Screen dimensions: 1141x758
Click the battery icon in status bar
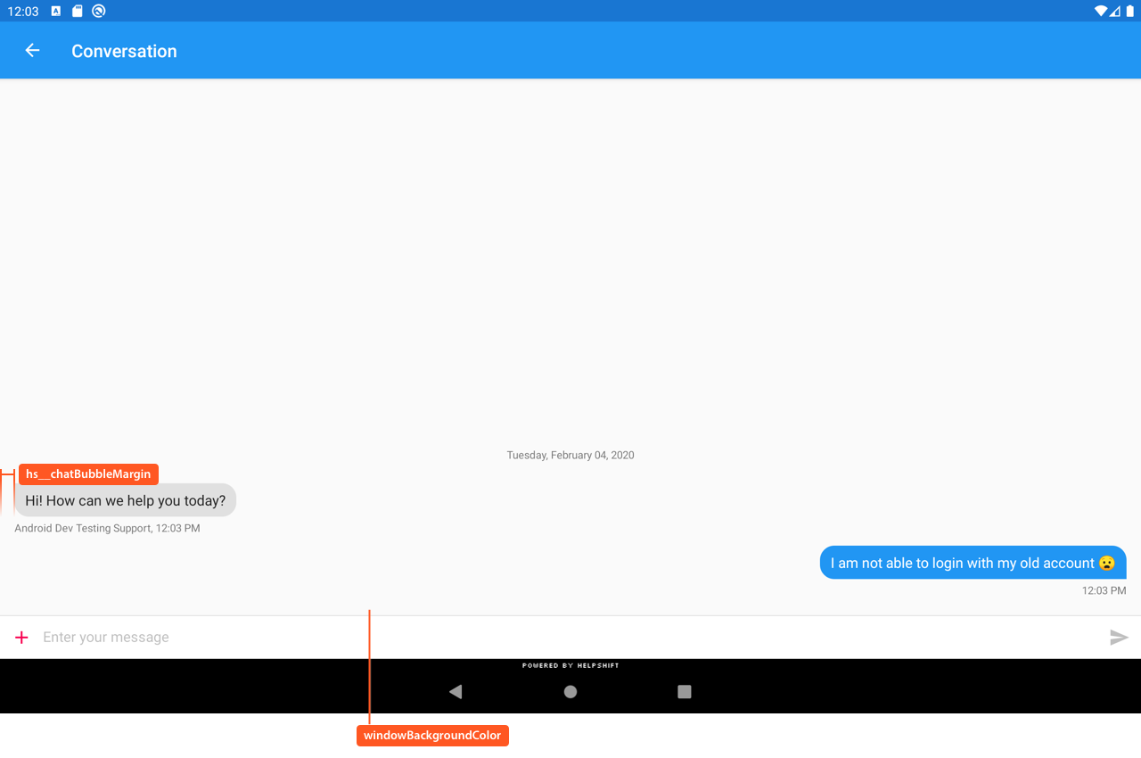[x=1130, y=12]
